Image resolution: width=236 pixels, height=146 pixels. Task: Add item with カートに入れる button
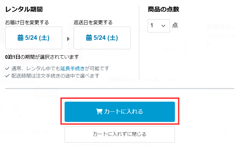[120, 112]
